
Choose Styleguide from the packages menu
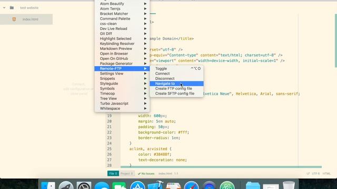122,83
